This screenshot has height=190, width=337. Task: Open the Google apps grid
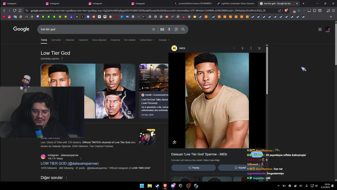point(320,29)
